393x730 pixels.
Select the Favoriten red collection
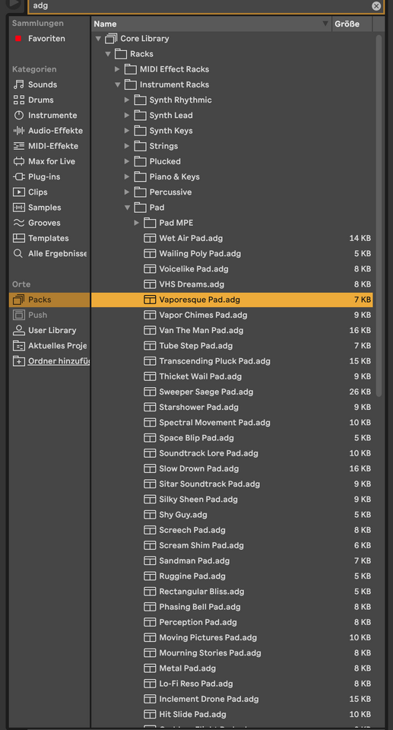tap(46, 39)
